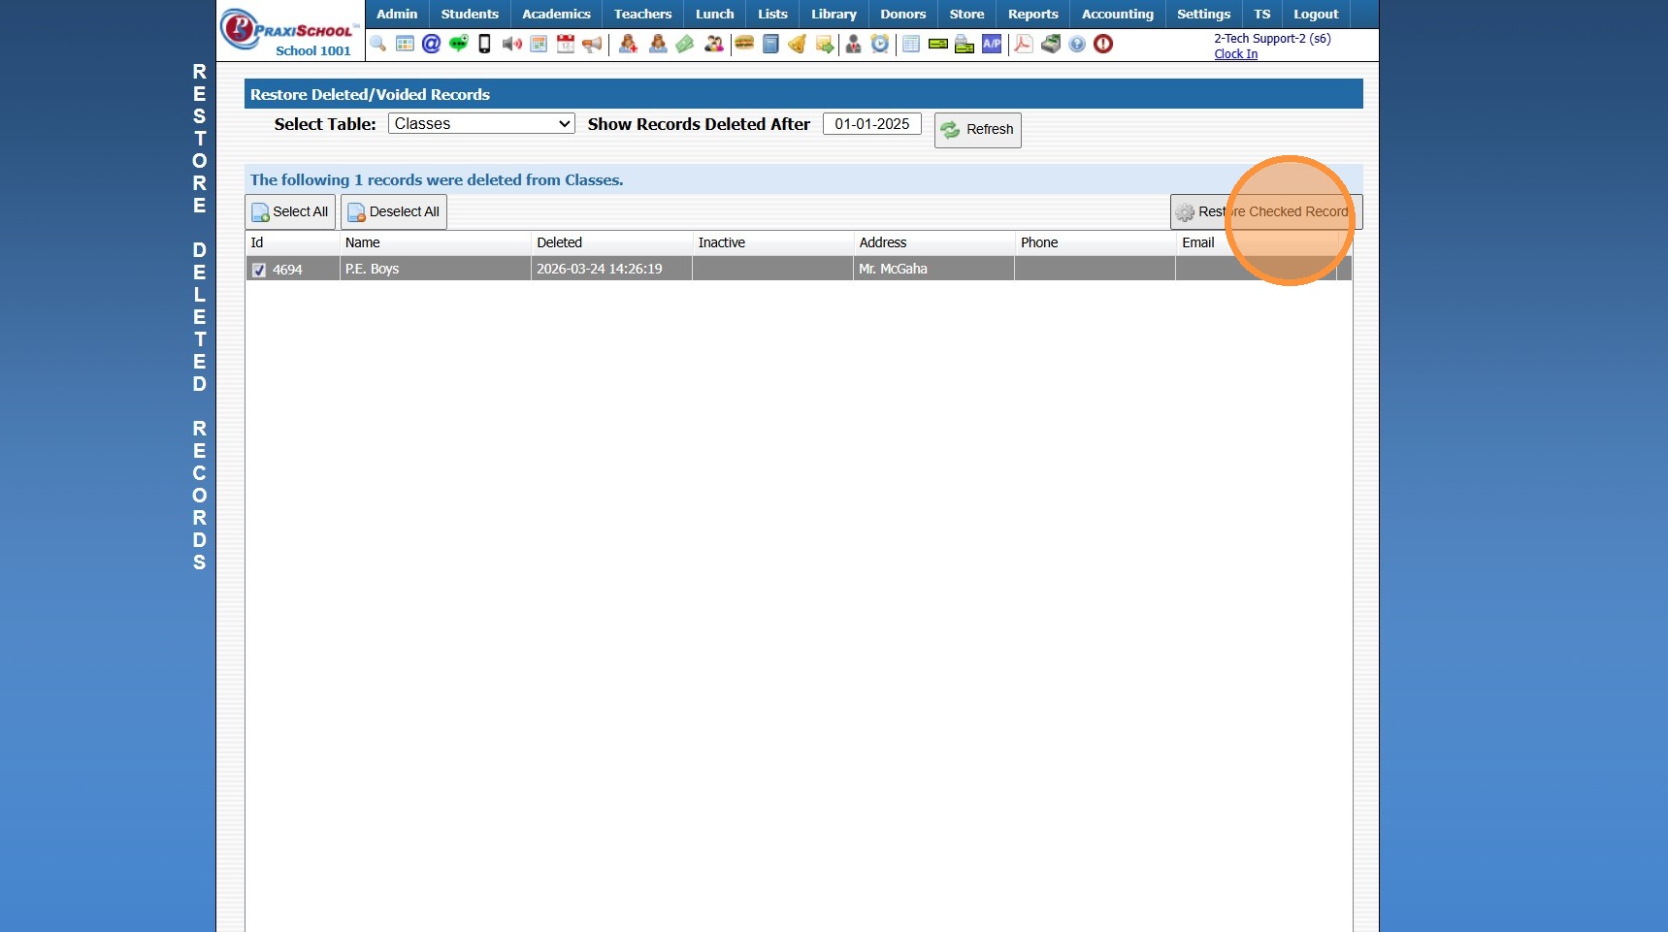
Task: Click the Id column header
Action: click(x=292, y=242)
